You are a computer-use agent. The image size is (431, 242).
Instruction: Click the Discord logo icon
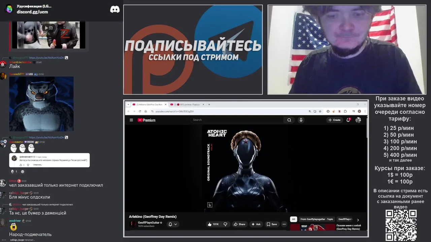click(115, 9)
